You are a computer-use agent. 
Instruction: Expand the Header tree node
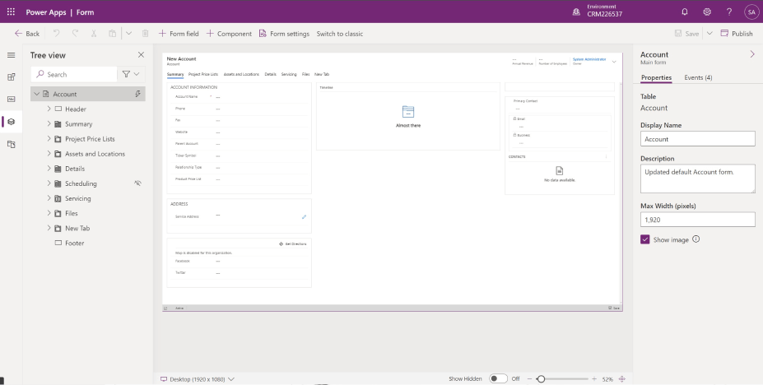coord(49,109)
